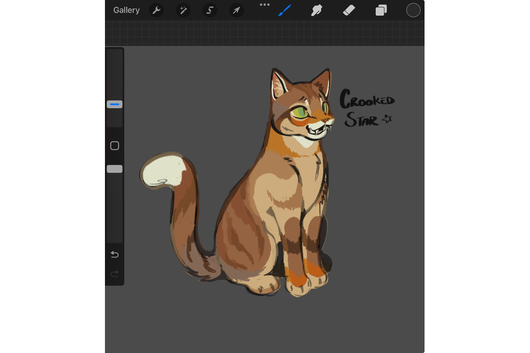Select the Eraser tool
Image resolution: width=530 pixels, height=353 pixels.
349,11
